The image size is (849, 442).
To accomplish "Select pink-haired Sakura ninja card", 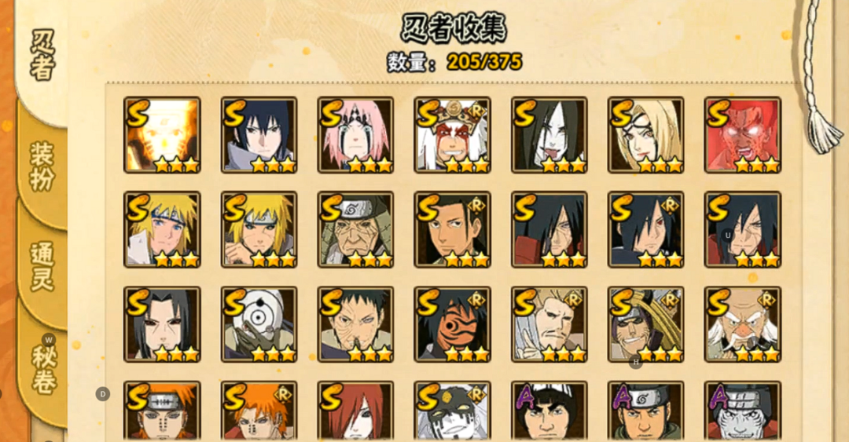I will pyautogui.click(x=355, y=135).
